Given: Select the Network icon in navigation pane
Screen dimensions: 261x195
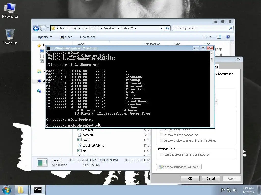Looking at the screenshot, I should [39, 91].
